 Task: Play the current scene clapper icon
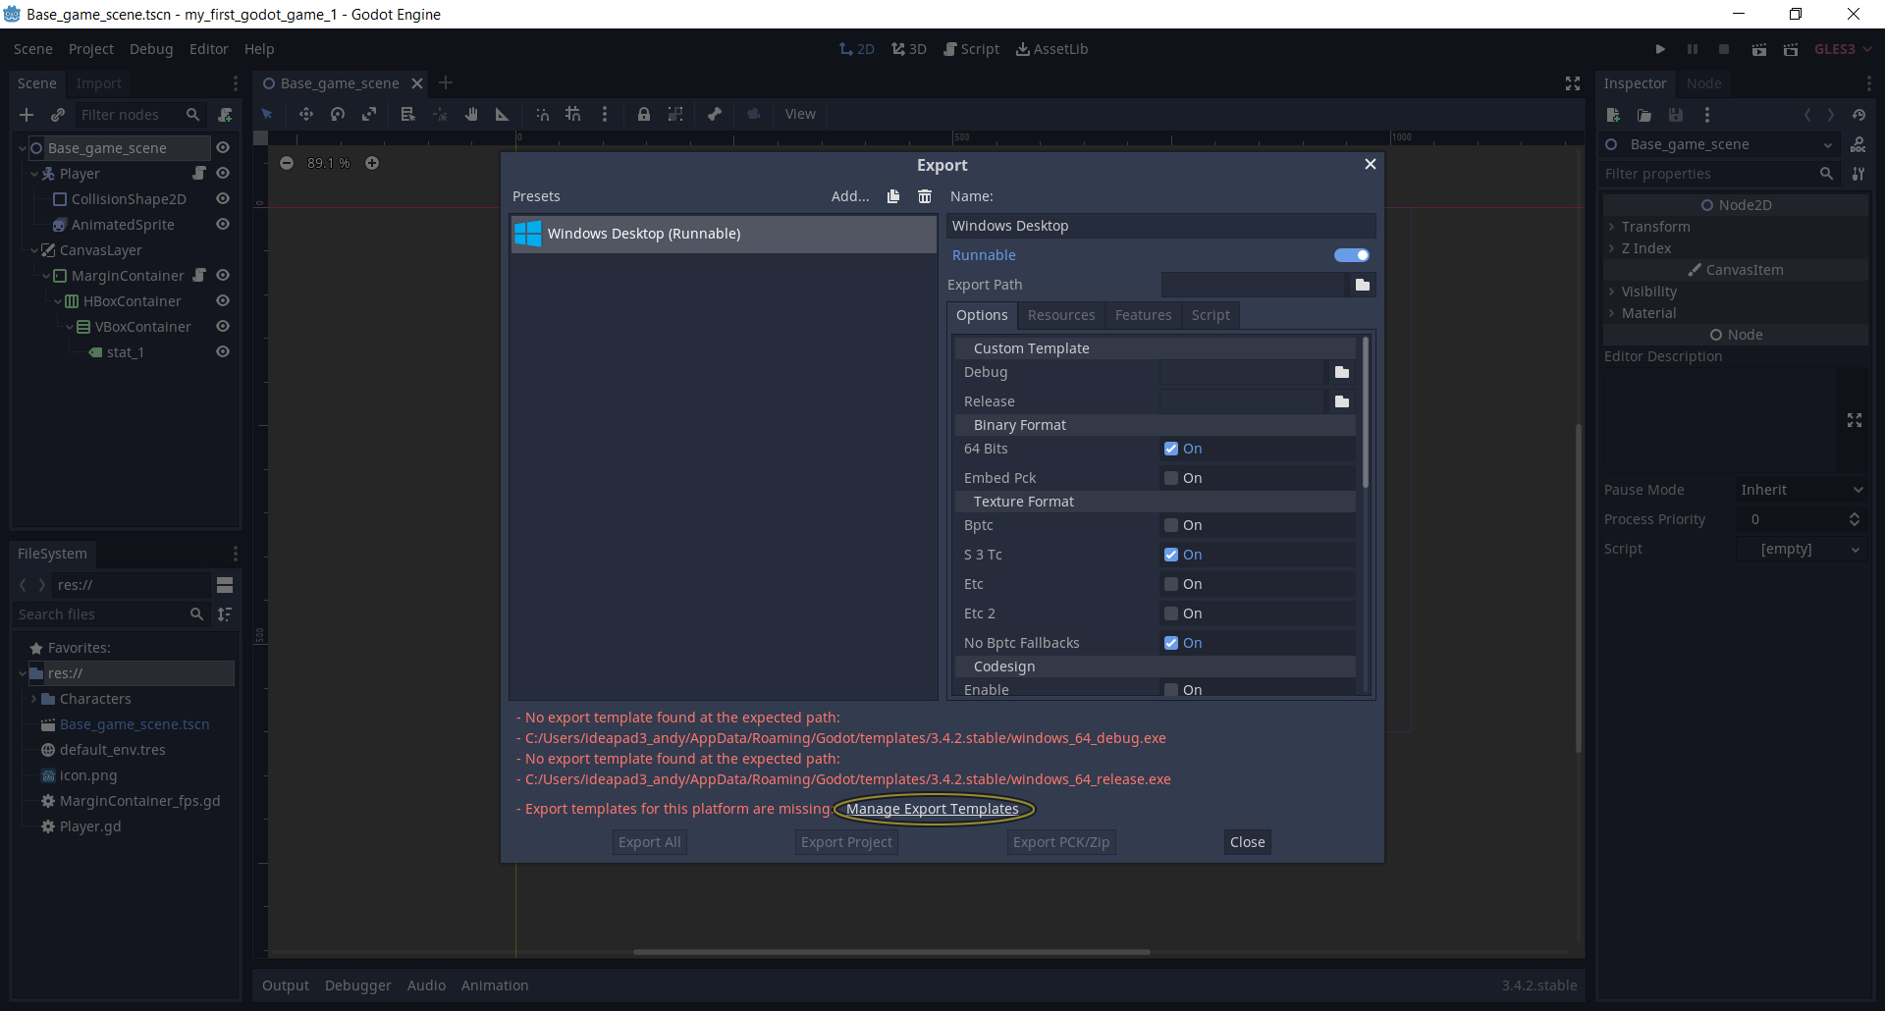tap(1759, 49)
